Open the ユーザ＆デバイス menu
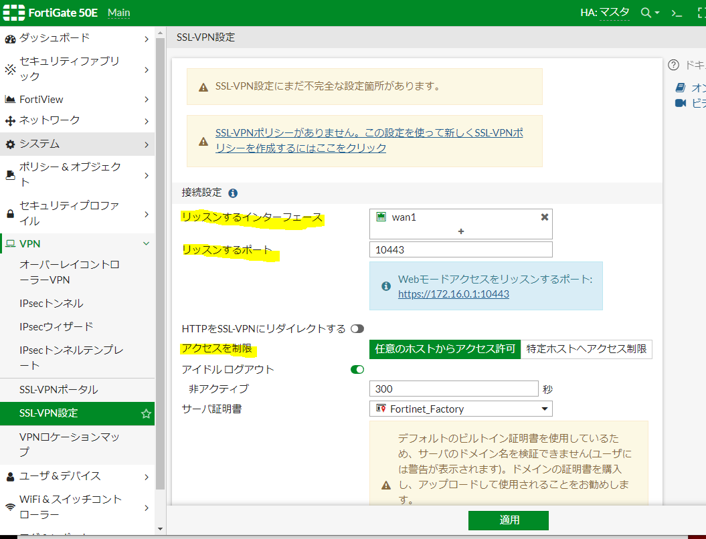This screenshot has width=706, height=539. coord(78,476)
